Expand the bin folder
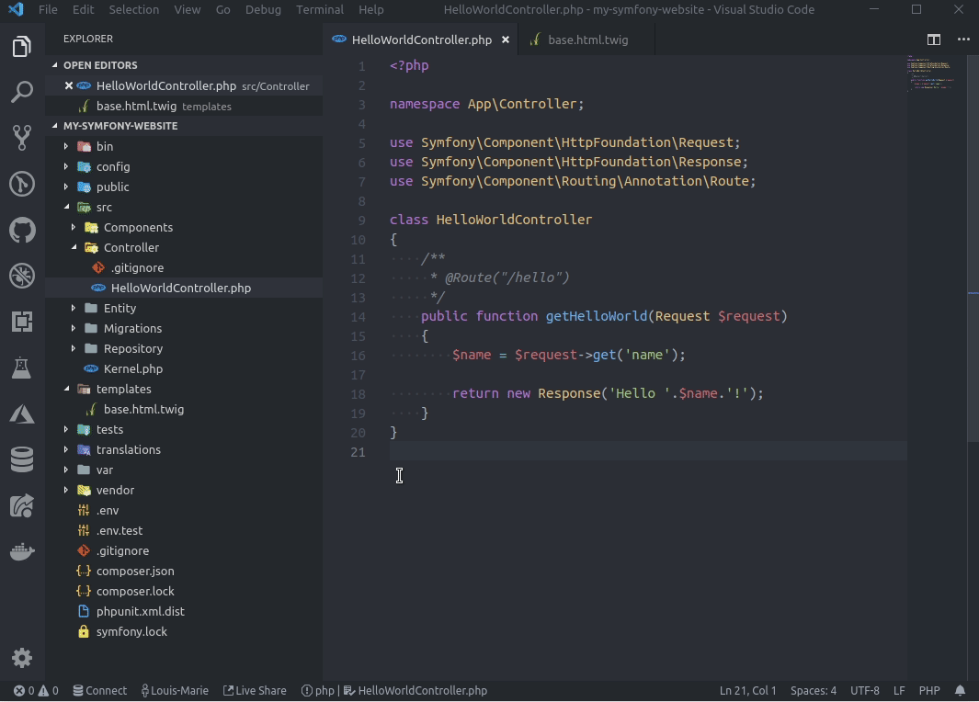 click(65, 146)
